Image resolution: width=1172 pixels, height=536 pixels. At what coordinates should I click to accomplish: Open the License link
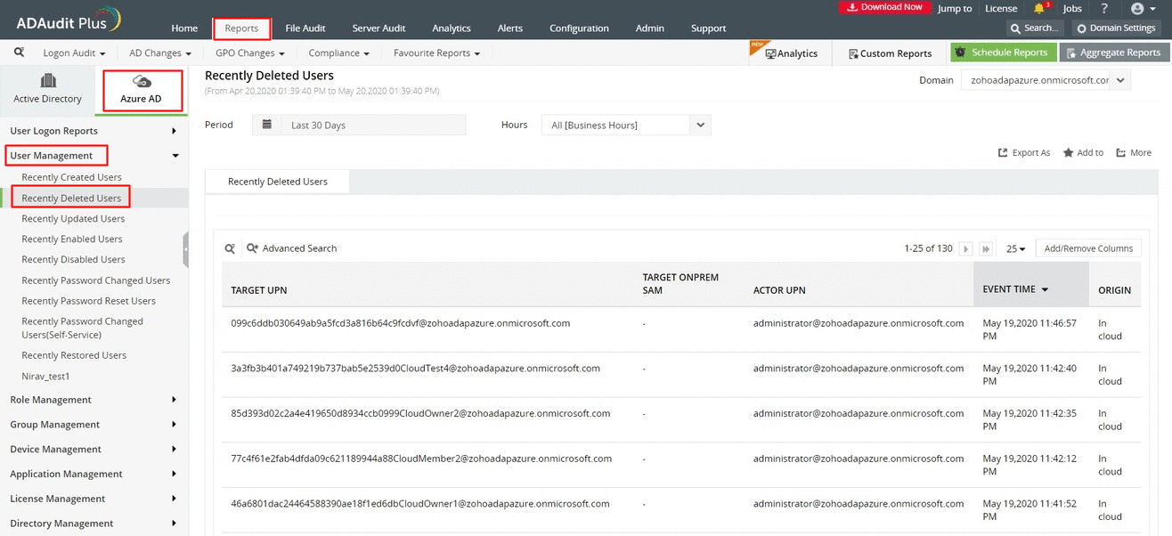click(1001, 8)
